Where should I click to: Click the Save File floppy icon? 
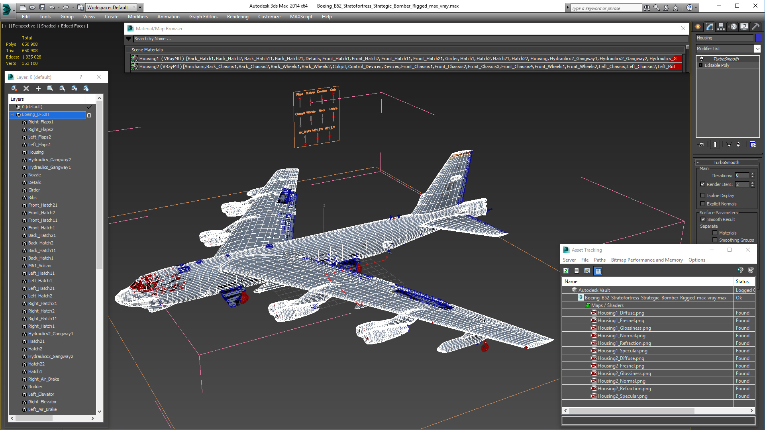(42, 7)
